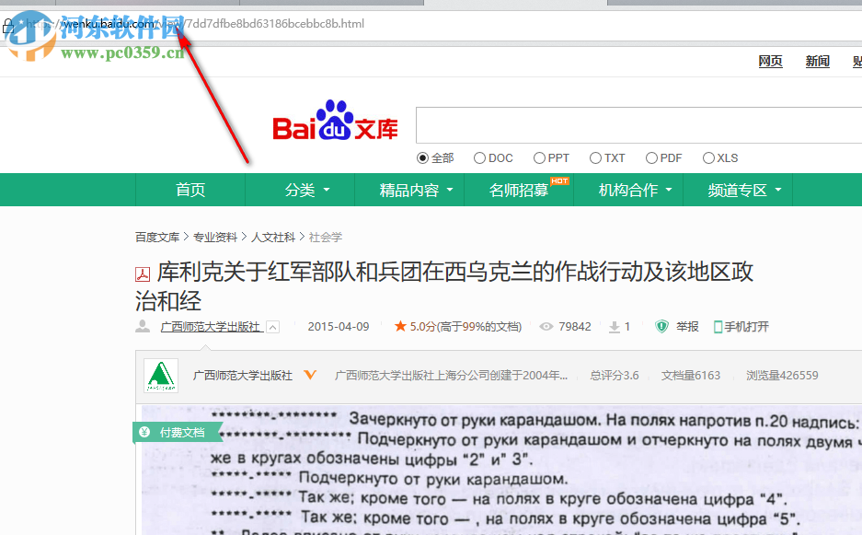The width and height of the screenshot is (862, 535).
Task: Click the browser address bar URL
Action: click(195, 24)
